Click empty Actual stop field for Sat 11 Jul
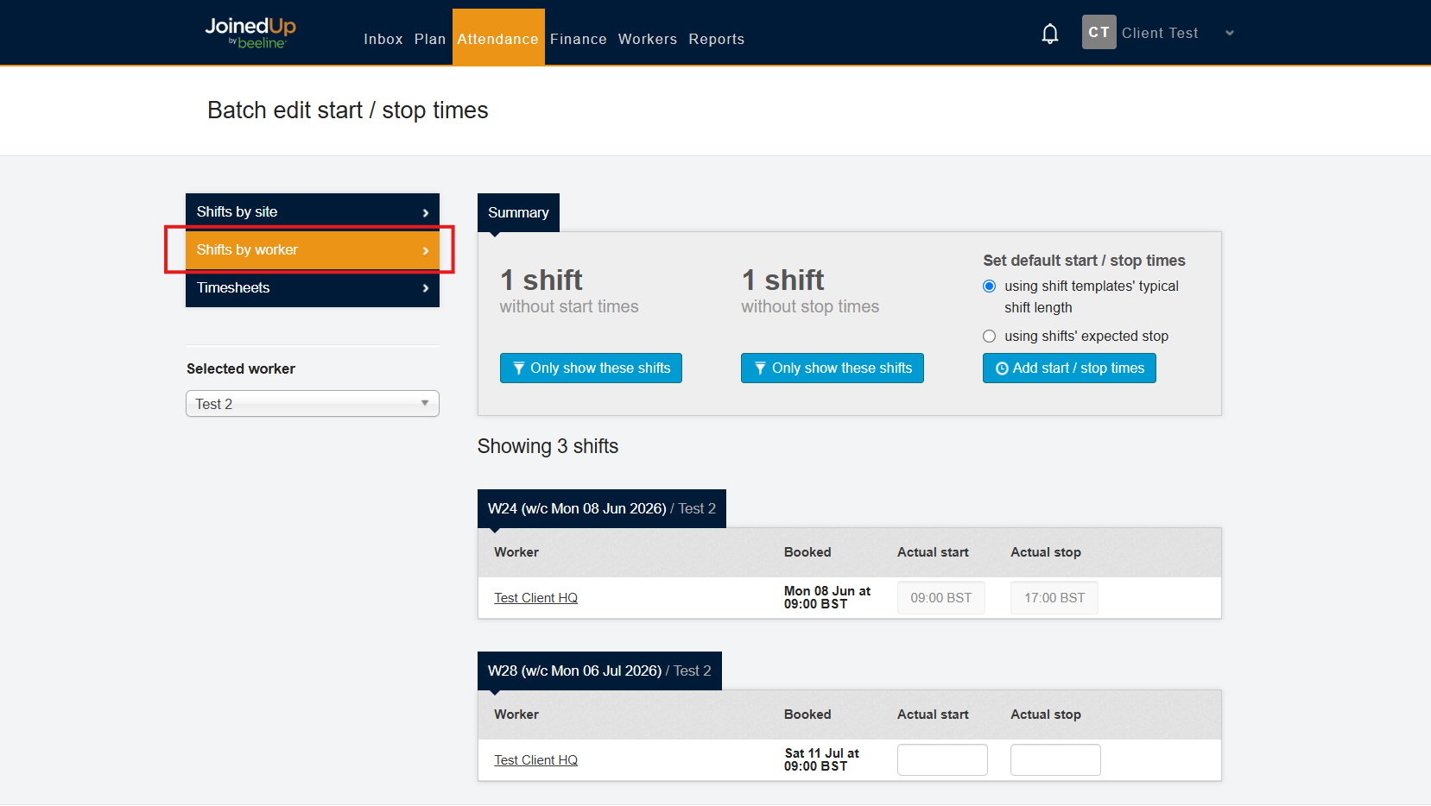This screenshot has height=806, width=1431. click(x=1055, y=759)
